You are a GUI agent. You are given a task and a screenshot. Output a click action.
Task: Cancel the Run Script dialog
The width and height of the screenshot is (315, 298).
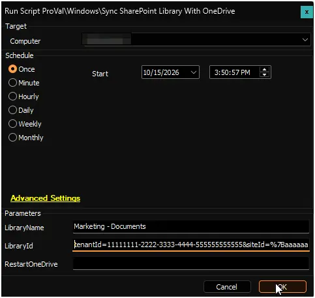tap(227, 287)
